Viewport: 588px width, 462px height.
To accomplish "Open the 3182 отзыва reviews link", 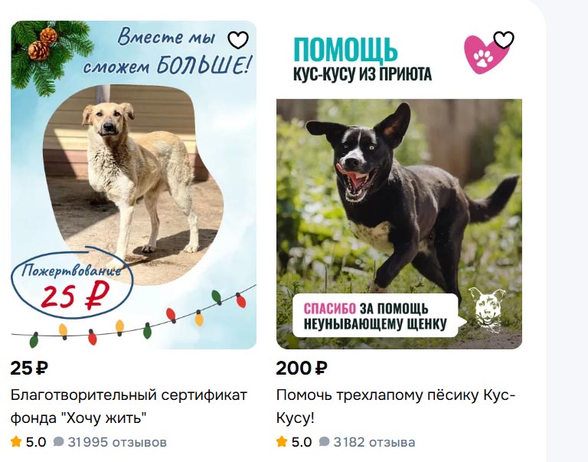I will point(374,442).
